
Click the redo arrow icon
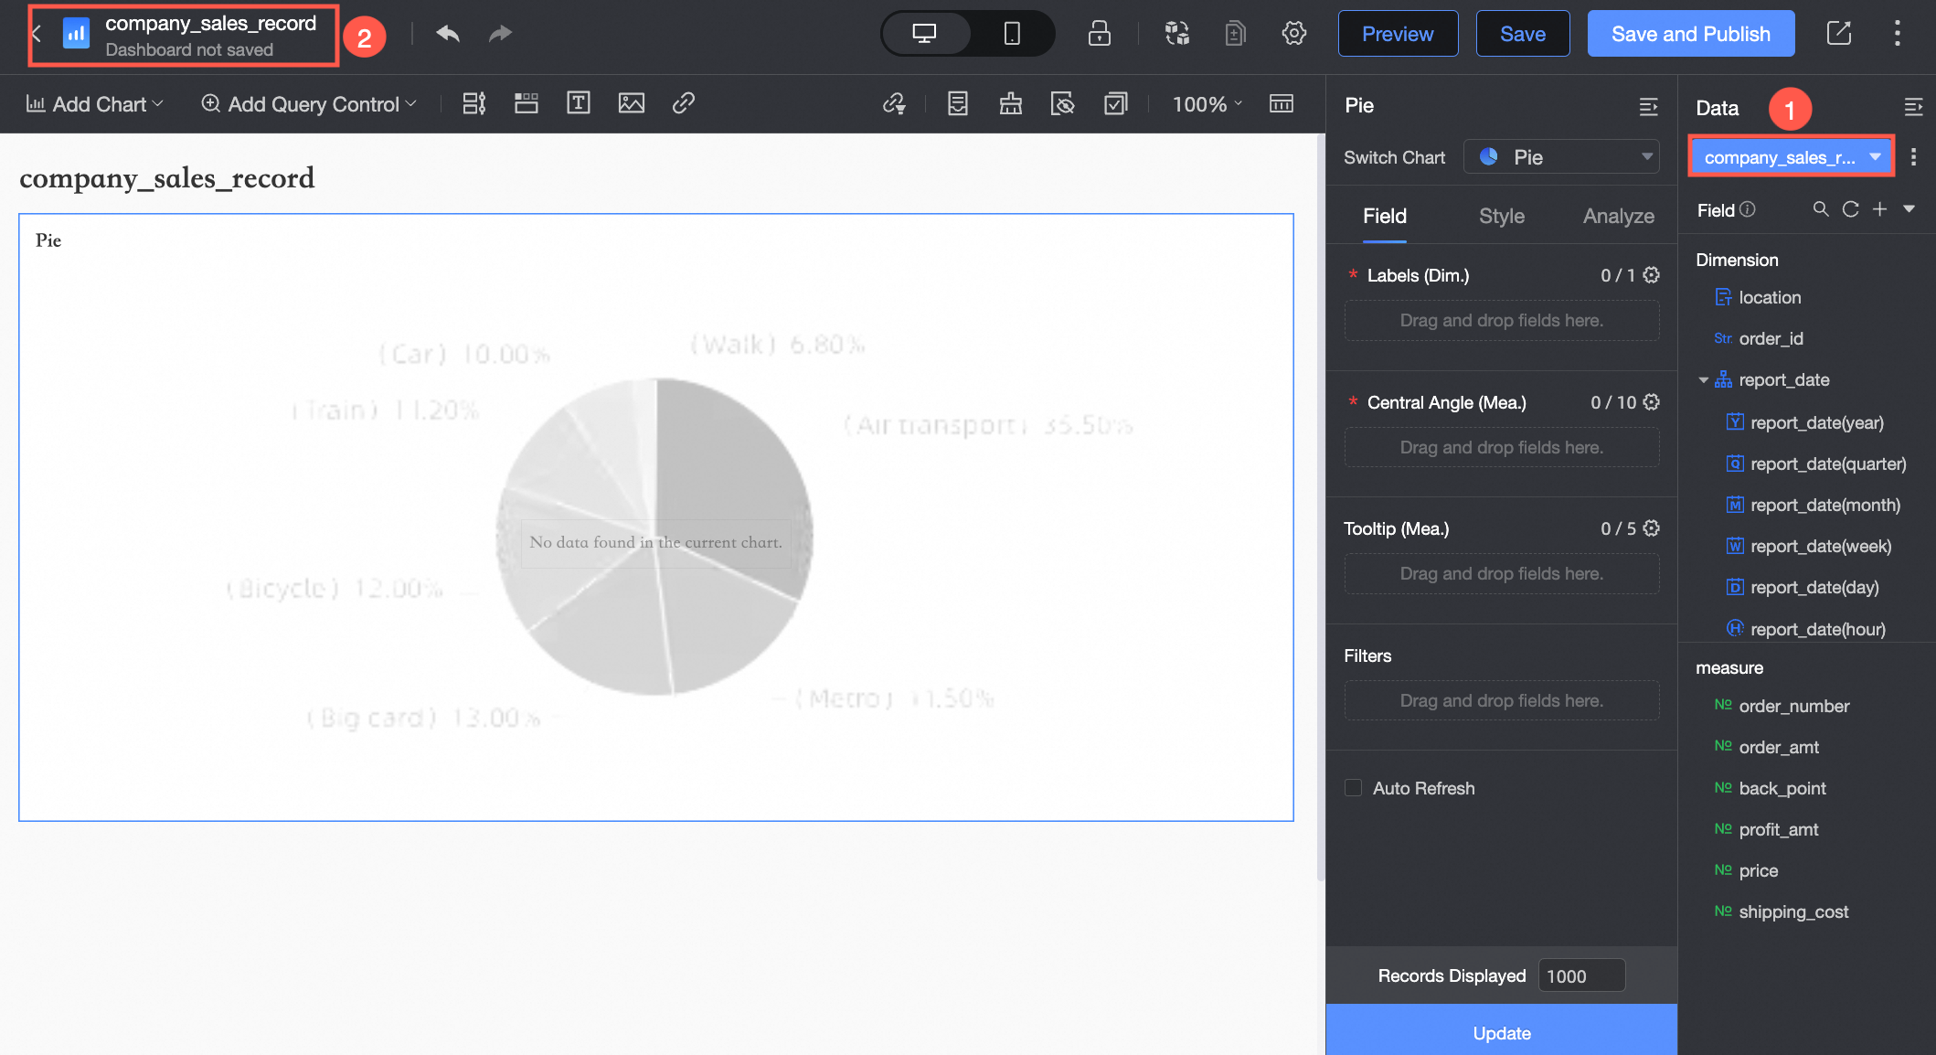pos(500,34)
